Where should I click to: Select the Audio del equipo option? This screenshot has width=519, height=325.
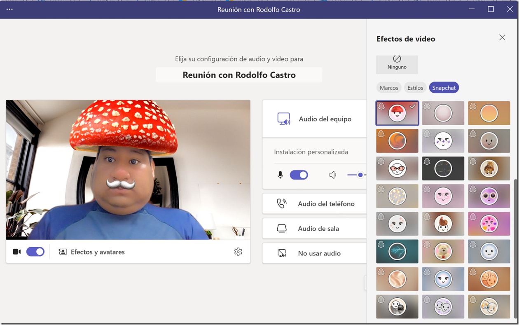coord(325,119)
